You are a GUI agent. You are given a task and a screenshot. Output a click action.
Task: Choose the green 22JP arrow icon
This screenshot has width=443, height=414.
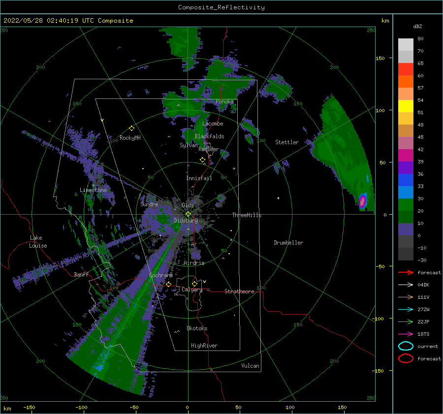pyautogui.click(x=406, y=321)
